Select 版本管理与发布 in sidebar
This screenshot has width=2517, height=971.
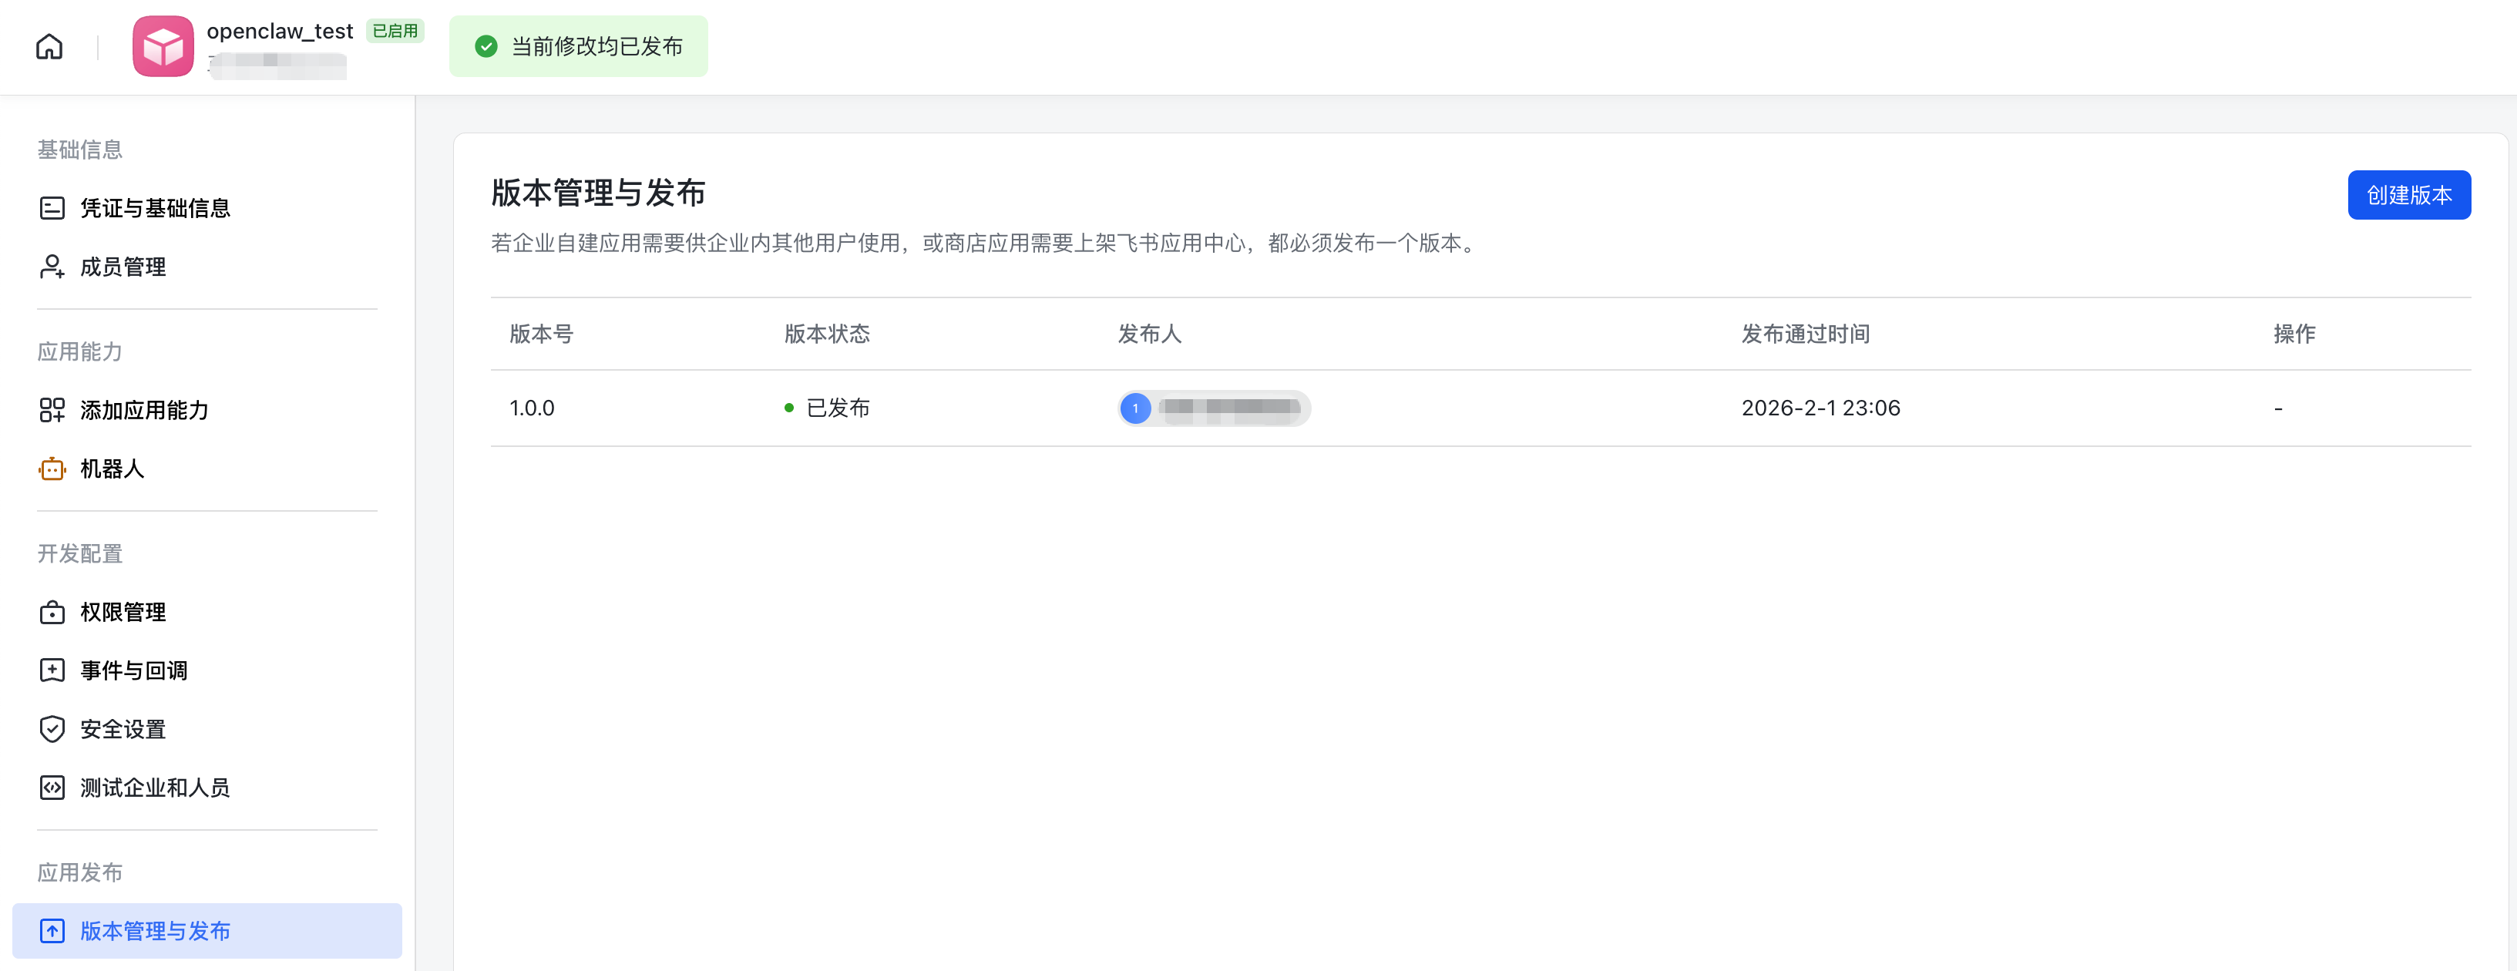154,931
